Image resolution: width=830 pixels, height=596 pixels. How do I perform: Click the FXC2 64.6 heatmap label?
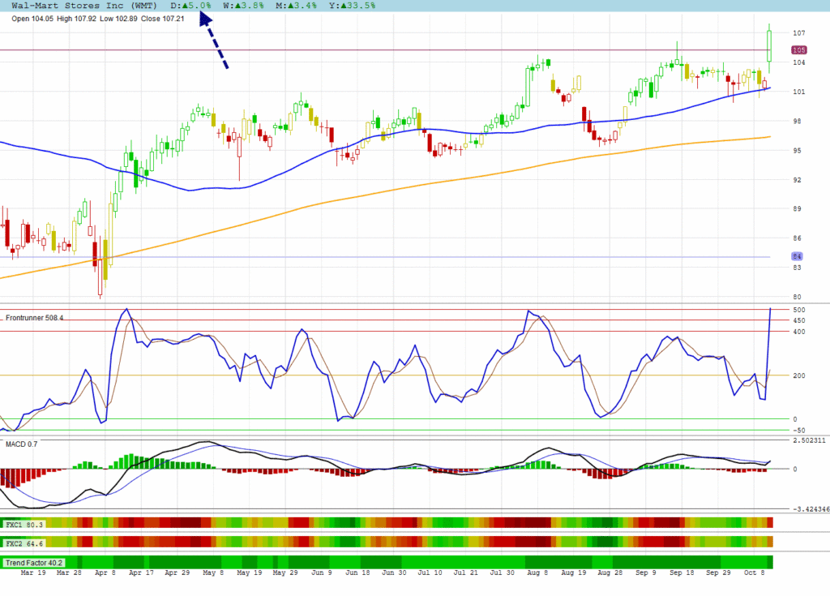[24, 542]
